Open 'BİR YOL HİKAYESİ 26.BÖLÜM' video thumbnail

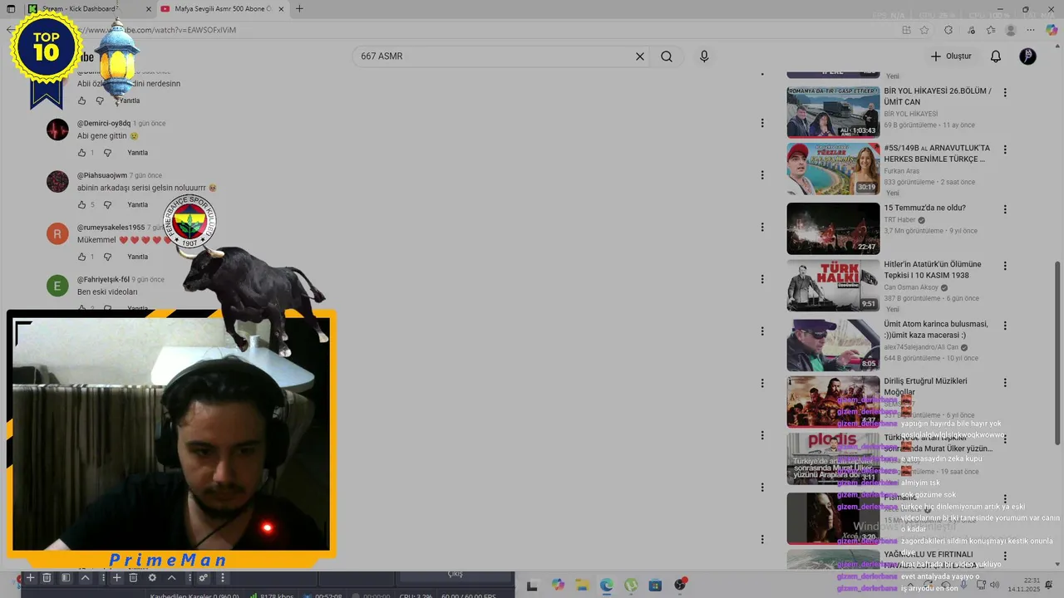pyautogui.click(x=833, y=112)
